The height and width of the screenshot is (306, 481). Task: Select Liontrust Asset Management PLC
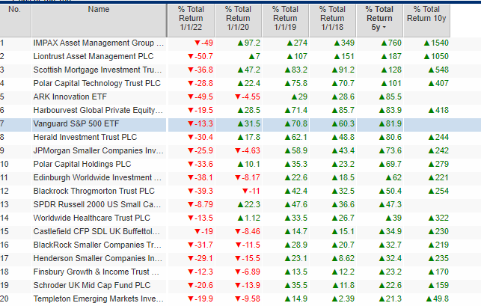(x=94, y=56)
